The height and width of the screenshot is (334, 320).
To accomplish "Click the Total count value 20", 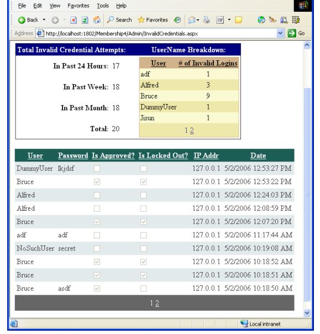I will click(x=116, y=129).
